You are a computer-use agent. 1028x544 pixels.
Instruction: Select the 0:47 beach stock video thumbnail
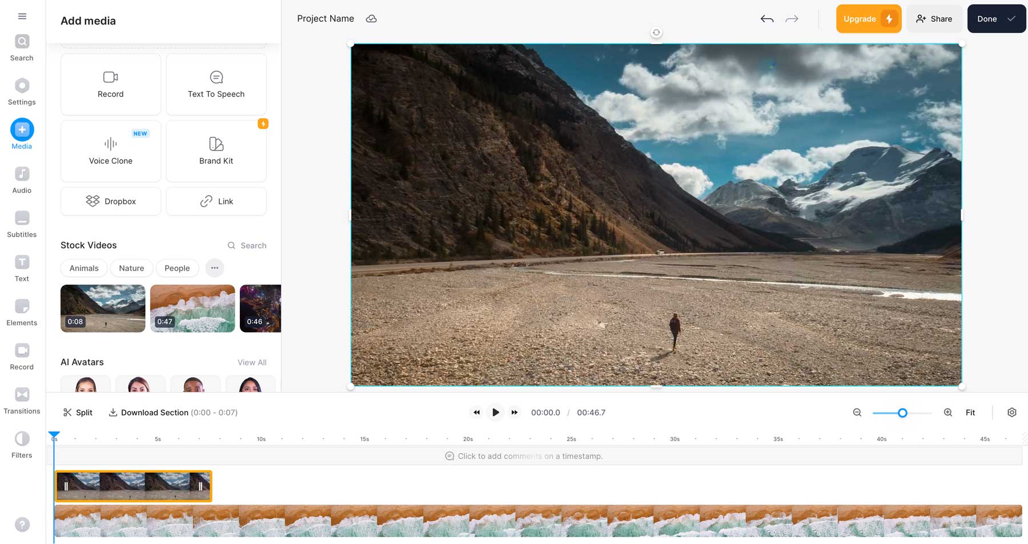[192, 308]
